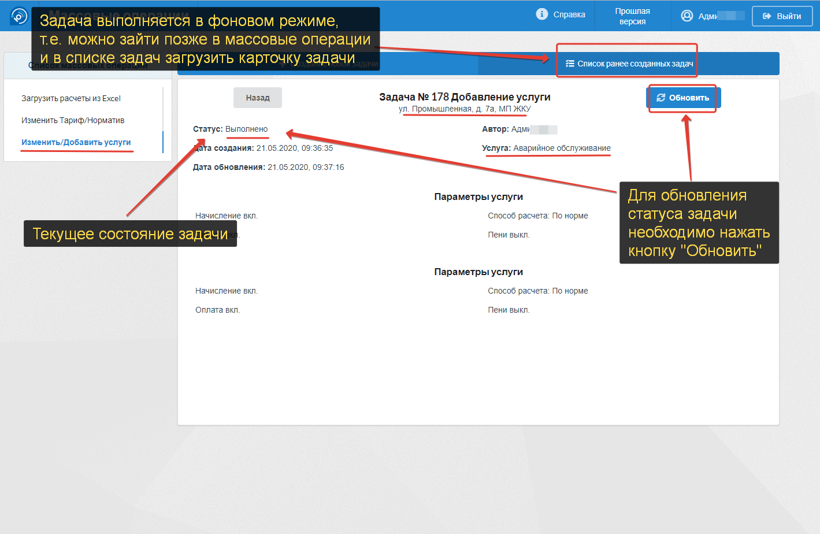Image resolution: width=820 pixels, height=534 pixels.
Task: Click the Оплата вкл. parameter text
Action: (217, 310)
